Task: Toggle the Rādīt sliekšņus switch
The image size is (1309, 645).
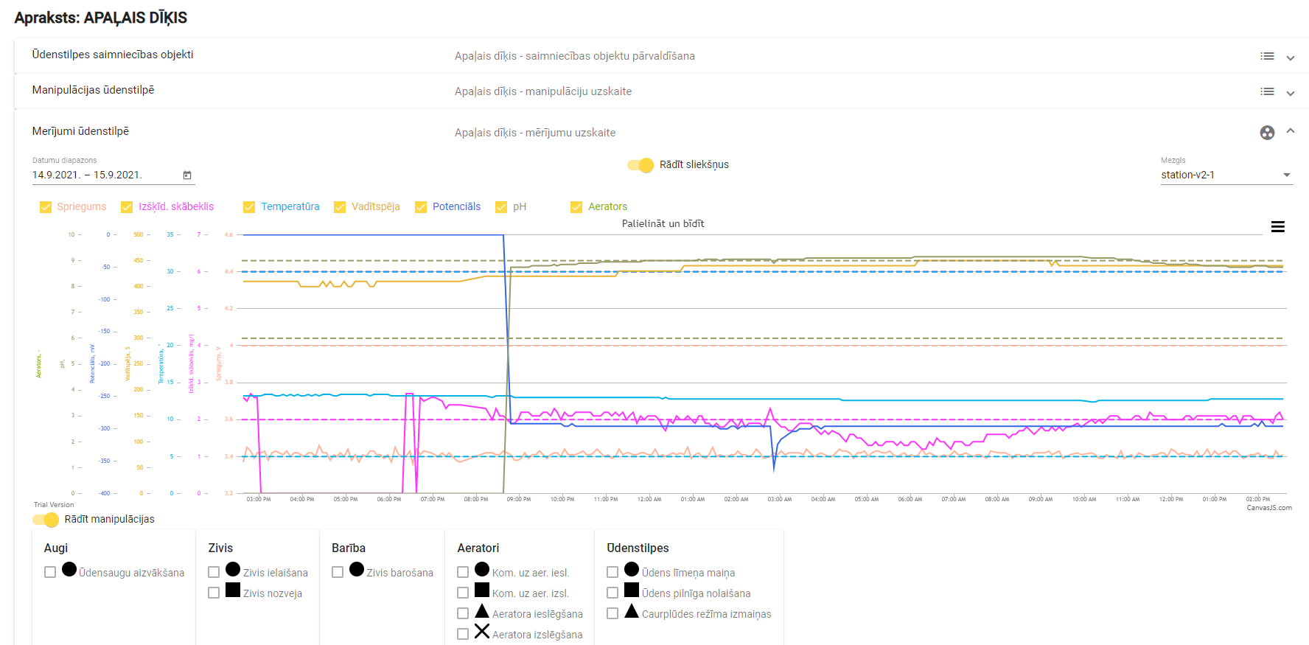Action: point(640,165)
